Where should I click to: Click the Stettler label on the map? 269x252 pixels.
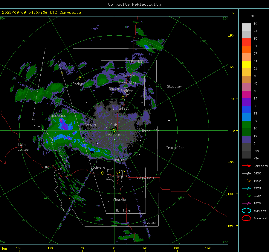174,87
